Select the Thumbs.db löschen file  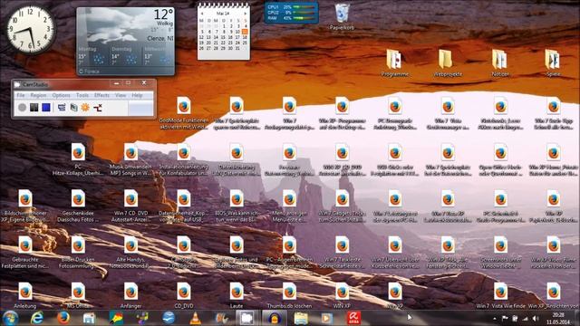(289, 295)
